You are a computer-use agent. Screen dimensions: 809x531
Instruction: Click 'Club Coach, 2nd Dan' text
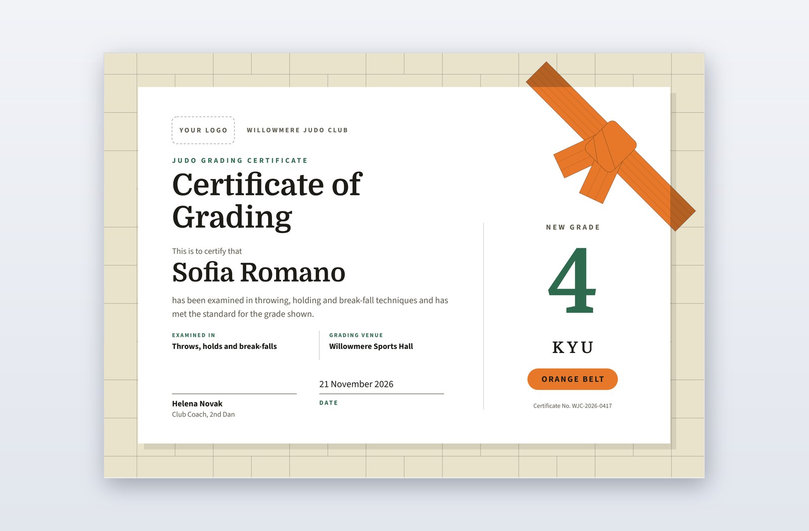203,415
